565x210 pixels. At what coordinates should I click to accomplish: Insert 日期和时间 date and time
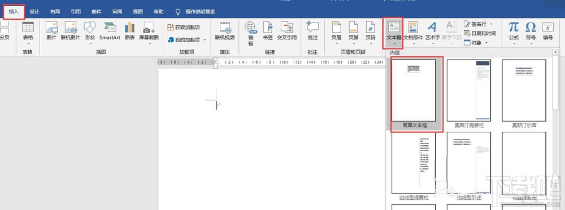point(480,33)
